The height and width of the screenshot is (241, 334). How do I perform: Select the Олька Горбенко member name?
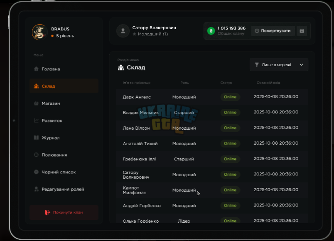click(x=140, y=221)
